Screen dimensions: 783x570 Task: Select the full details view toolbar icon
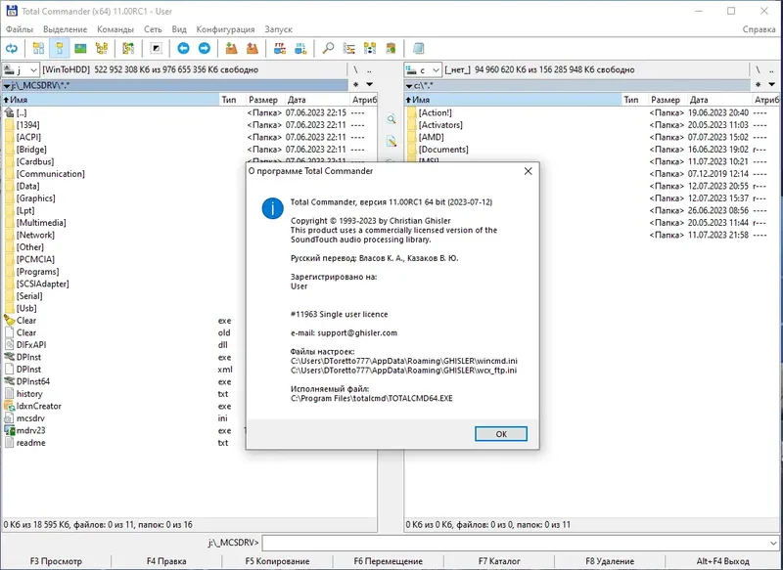pyautogui.click(x=60, y=48)
